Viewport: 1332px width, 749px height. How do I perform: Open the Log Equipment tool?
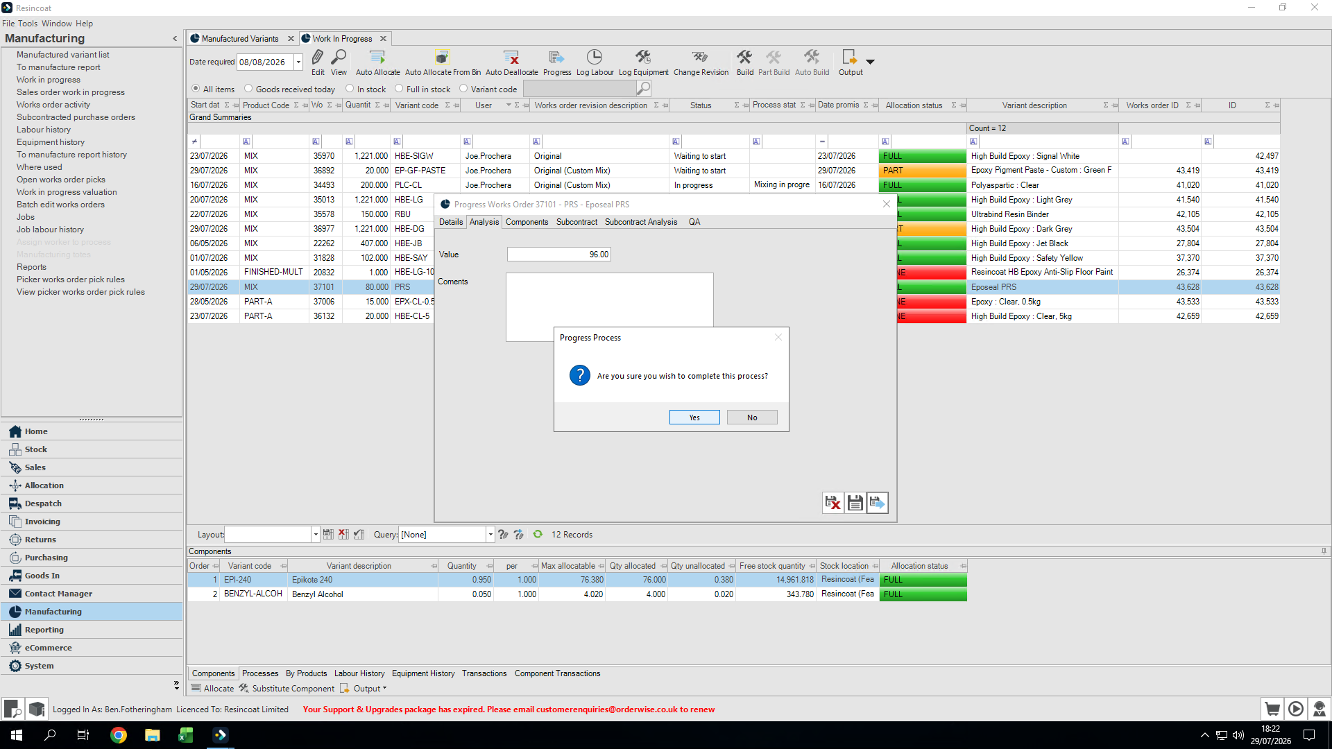click(x=643, y=62)
